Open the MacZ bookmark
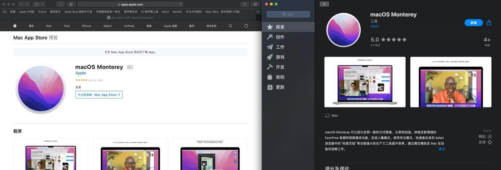The width and height of the screenshot is (501, 170). [165, 12]
